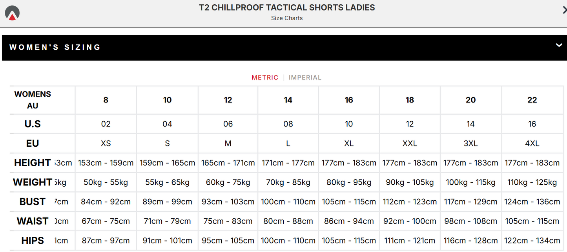Screen dimensions: 567x252
Task: Select the WOMENS AU size 8 column header
Action: pos(105,100)
